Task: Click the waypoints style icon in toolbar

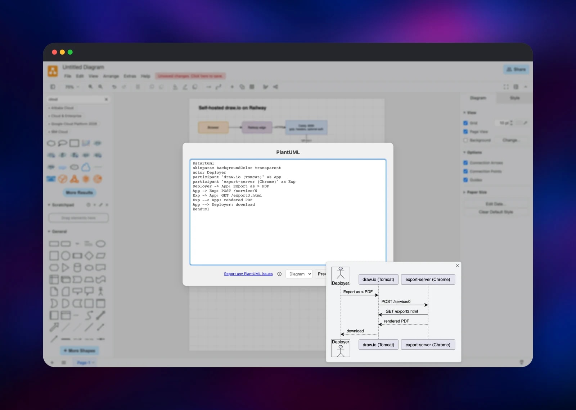Action: (219, 87)
